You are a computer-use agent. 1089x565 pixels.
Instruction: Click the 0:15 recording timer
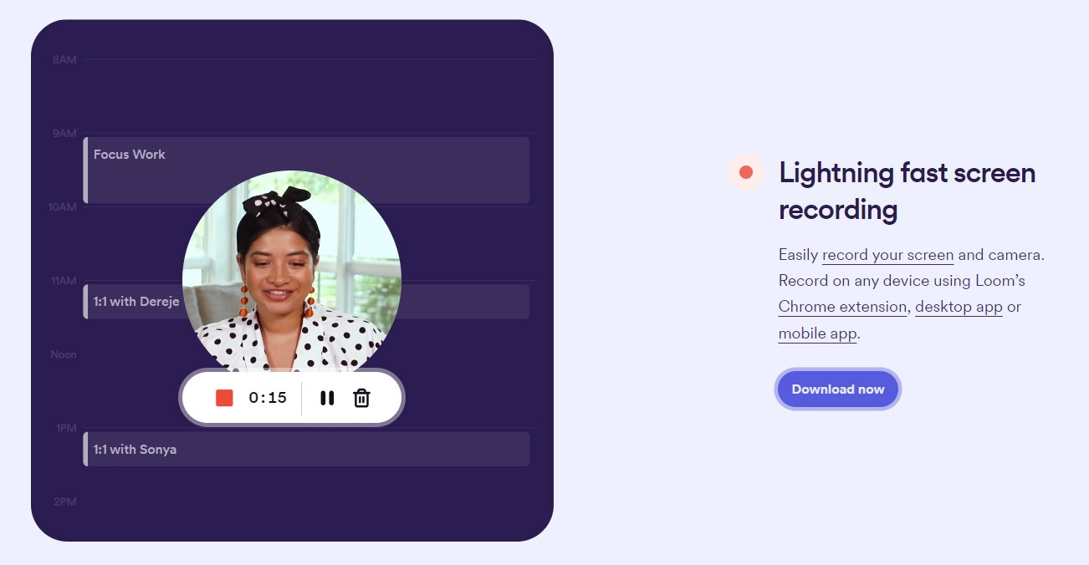268,398
